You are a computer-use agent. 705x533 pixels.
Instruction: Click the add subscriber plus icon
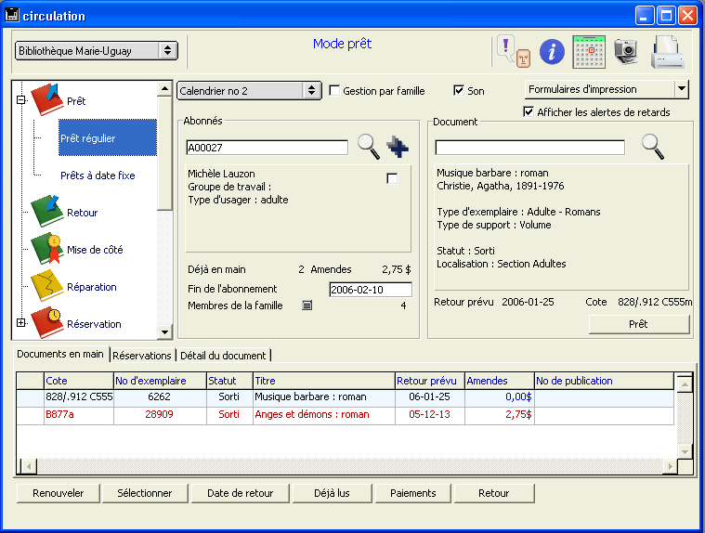click(398, 147)
